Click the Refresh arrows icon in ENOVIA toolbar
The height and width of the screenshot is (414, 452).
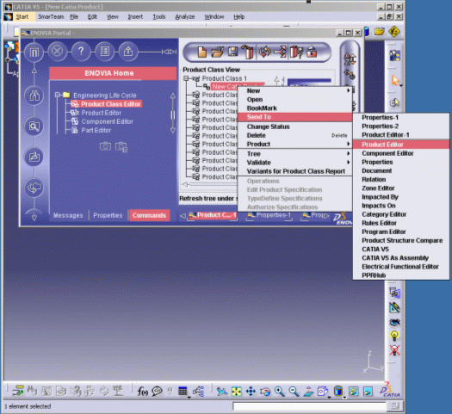click(x=264, y=53)
